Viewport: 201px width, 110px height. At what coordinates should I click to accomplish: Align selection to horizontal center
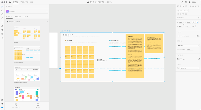193,6
